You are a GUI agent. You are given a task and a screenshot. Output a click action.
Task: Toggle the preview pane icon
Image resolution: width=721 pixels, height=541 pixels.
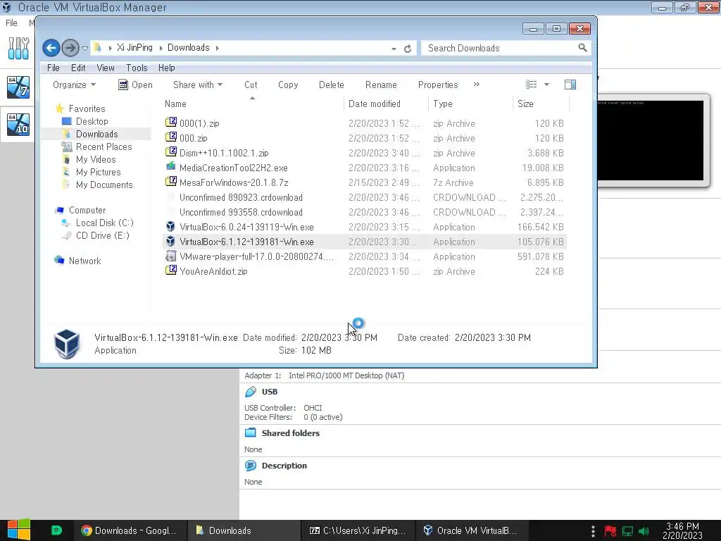point(570,85)
